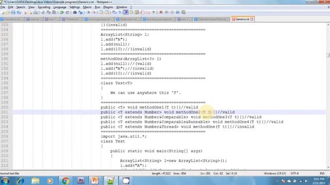Switch to the Threads.txt tab

tap(72, 19)
